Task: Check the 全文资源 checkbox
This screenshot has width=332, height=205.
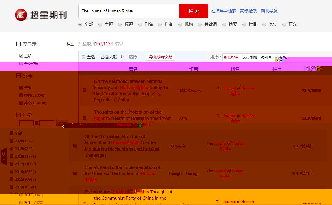Action: 21,64
